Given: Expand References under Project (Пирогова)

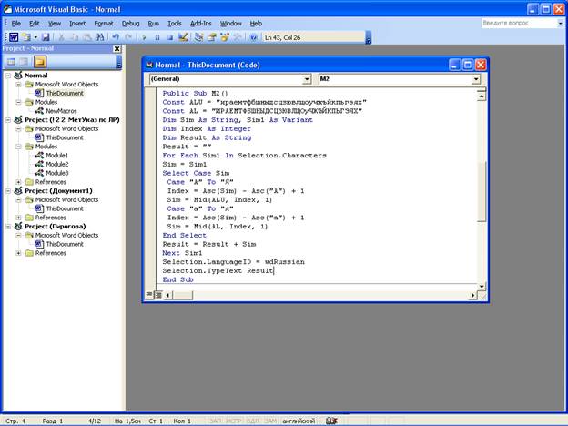Looking at the screenshot, I should point(19,253).
